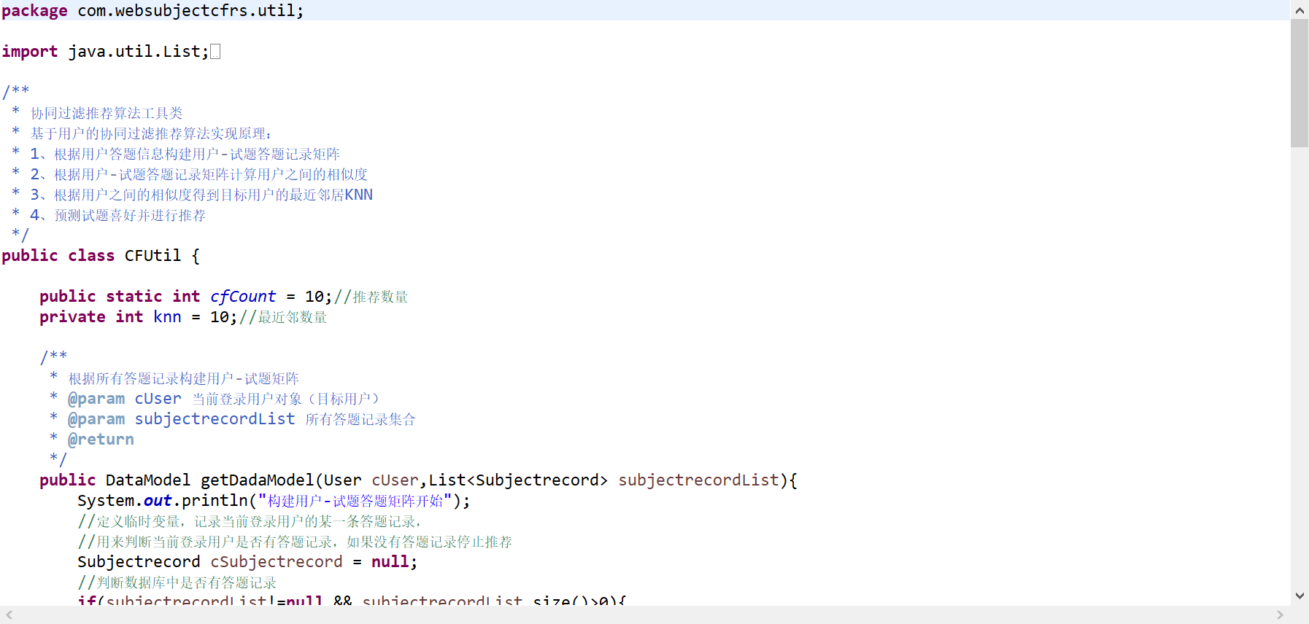Click 'private int' modifiers of knn
Viewport: 1309px width, 624px height.
pos(91,317)
